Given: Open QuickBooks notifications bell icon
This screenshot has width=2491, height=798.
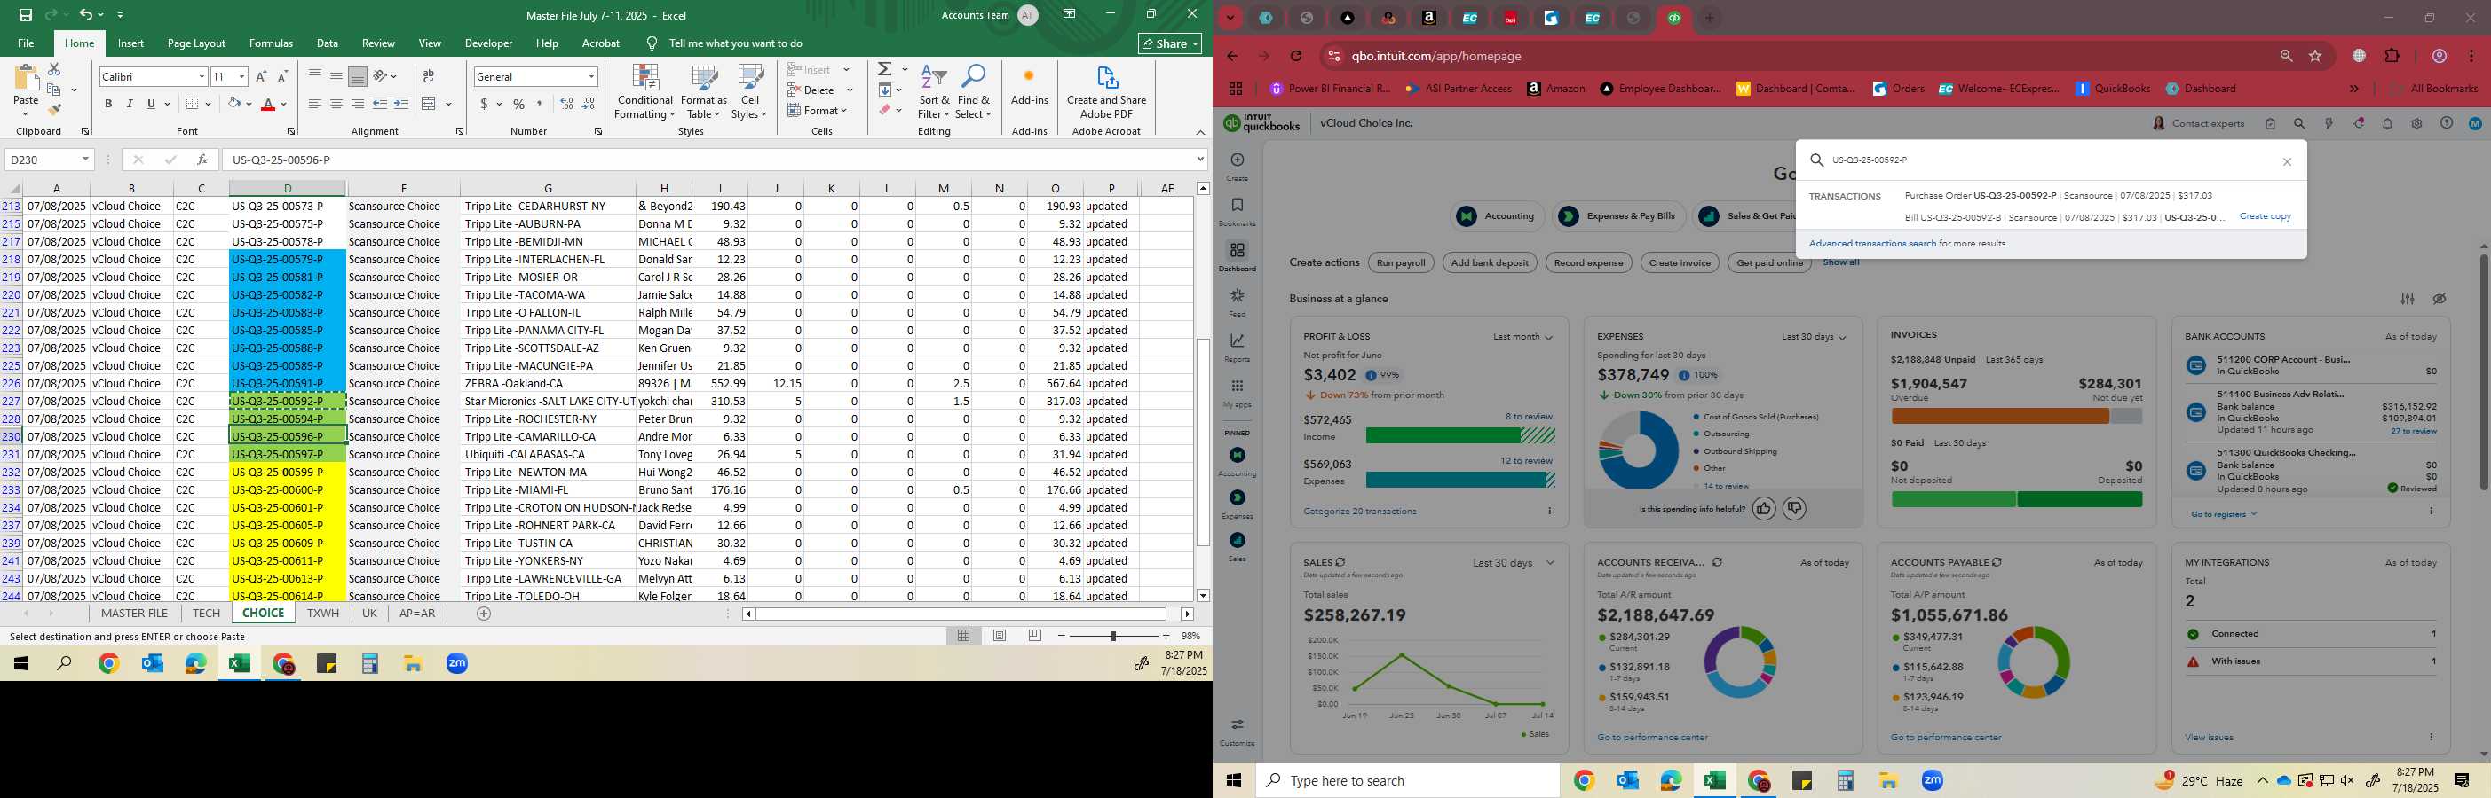Looking at the screenshot, I should 2387,123.
